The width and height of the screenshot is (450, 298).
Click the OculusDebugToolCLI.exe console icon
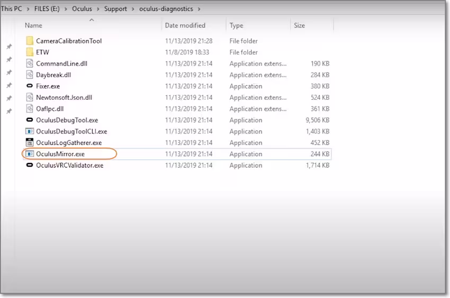coord(30,132)
